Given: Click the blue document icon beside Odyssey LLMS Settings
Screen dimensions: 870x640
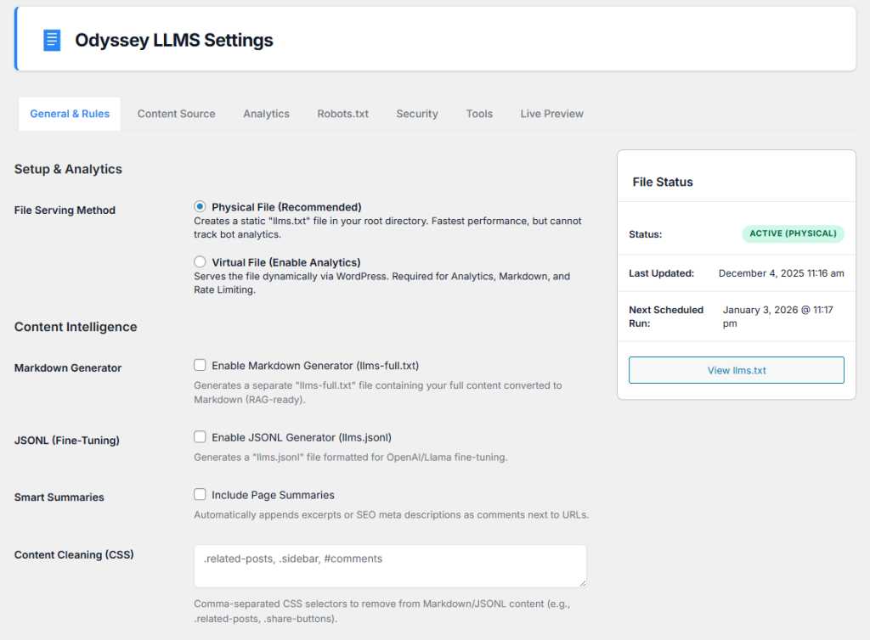Looking at the screenshot, I should (x=51, y=39).
